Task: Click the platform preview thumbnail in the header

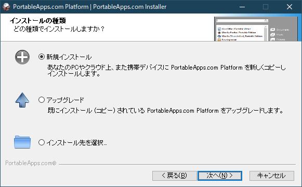Action: click(256, 29)
